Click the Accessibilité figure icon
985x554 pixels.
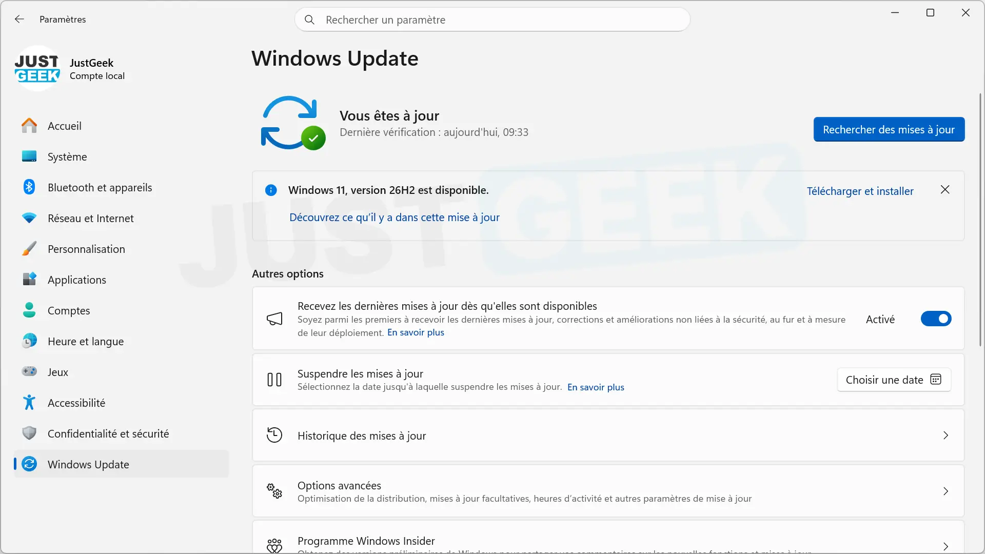pos(29,403)
